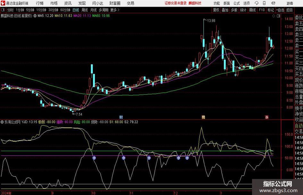The width and height of the screenshot is (303, 195).
Task: Switch to 周线 weekly period
Action: [85, 10]
